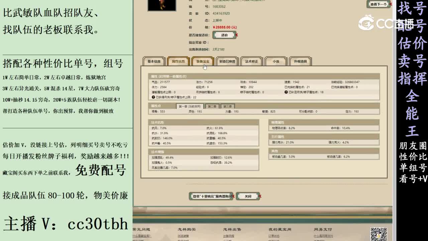Viewport: 428px width, 241px height.
Task: Click the item number 1683062
Action: [x=219, y=7]
